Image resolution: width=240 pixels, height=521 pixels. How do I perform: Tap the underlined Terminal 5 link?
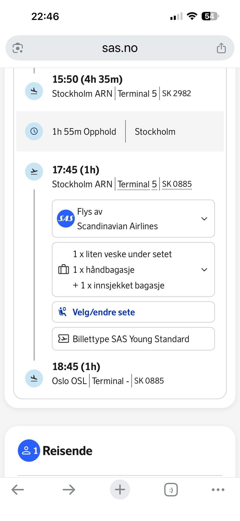137,184
